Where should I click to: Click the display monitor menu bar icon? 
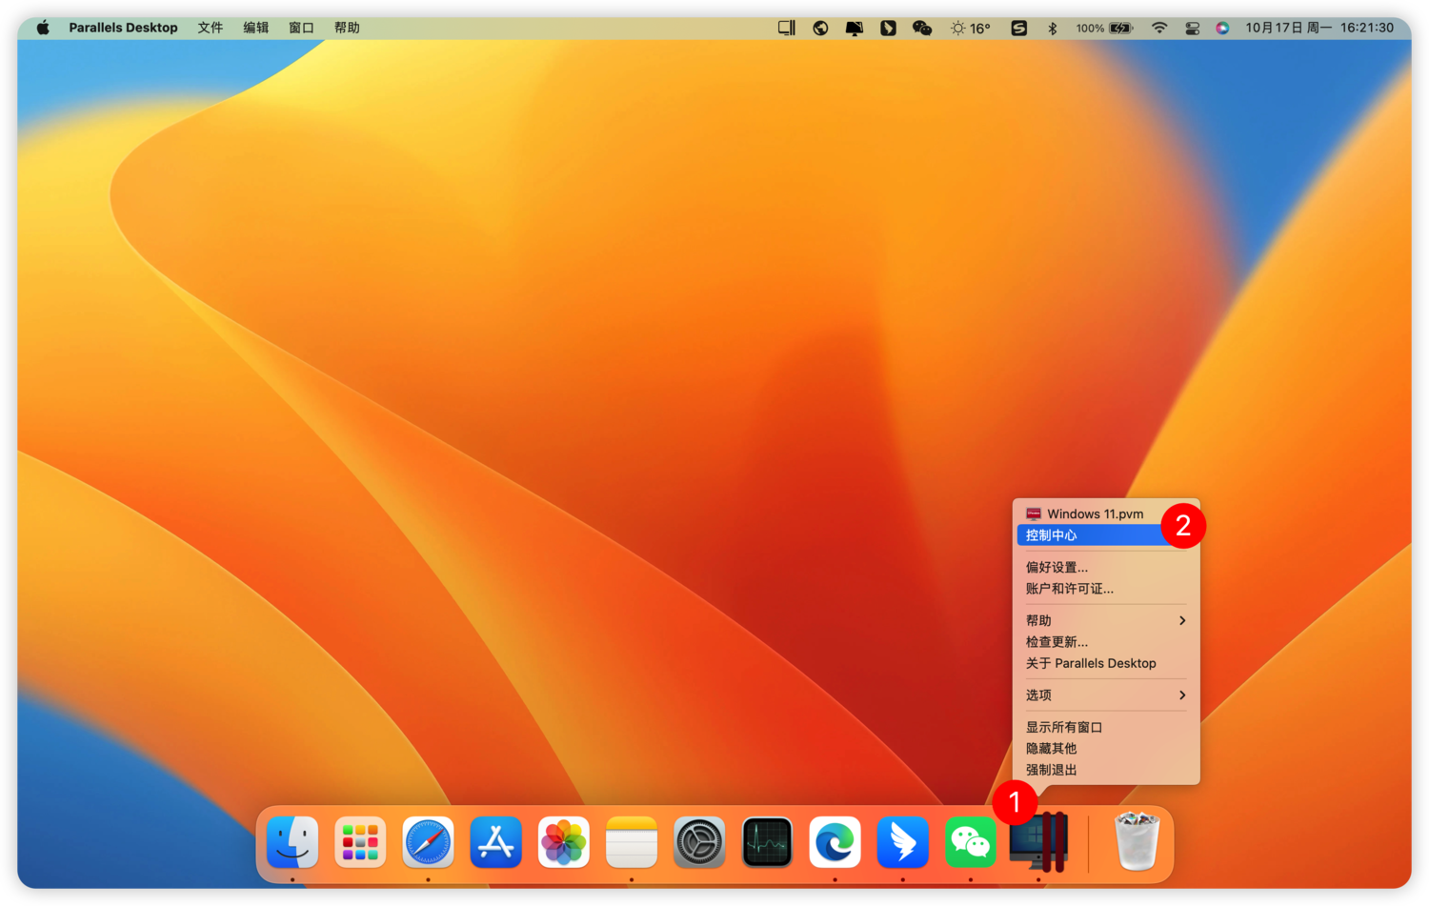(x=855, y=28)
